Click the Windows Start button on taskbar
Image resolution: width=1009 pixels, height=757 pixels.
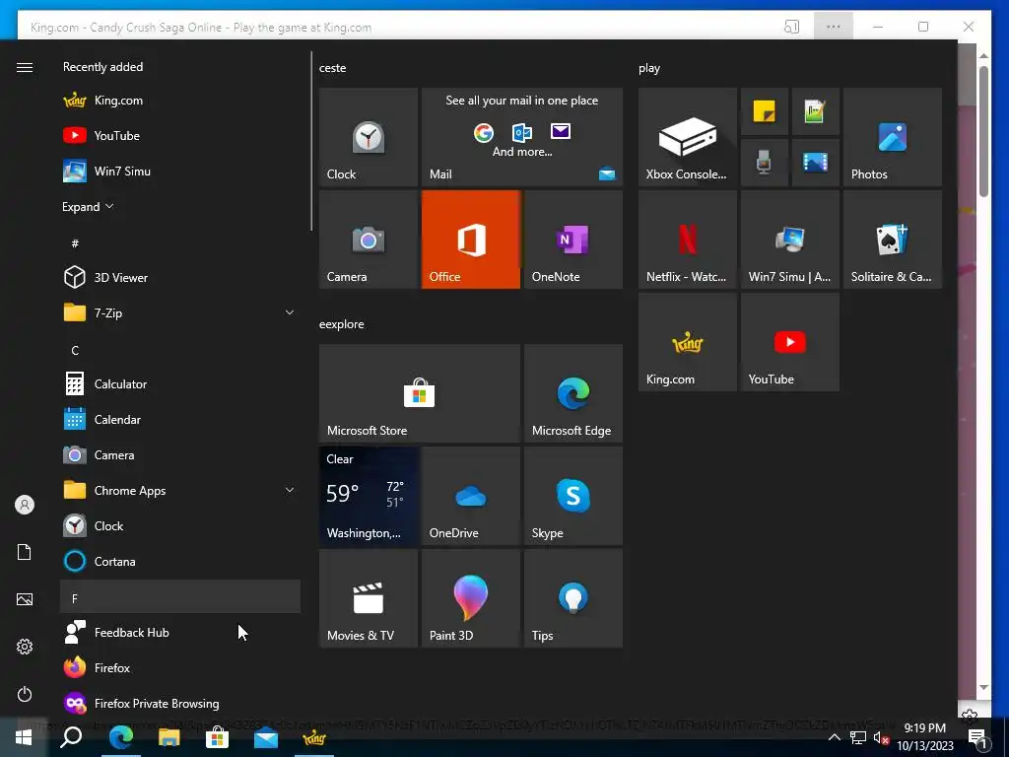tap(24, 737)
